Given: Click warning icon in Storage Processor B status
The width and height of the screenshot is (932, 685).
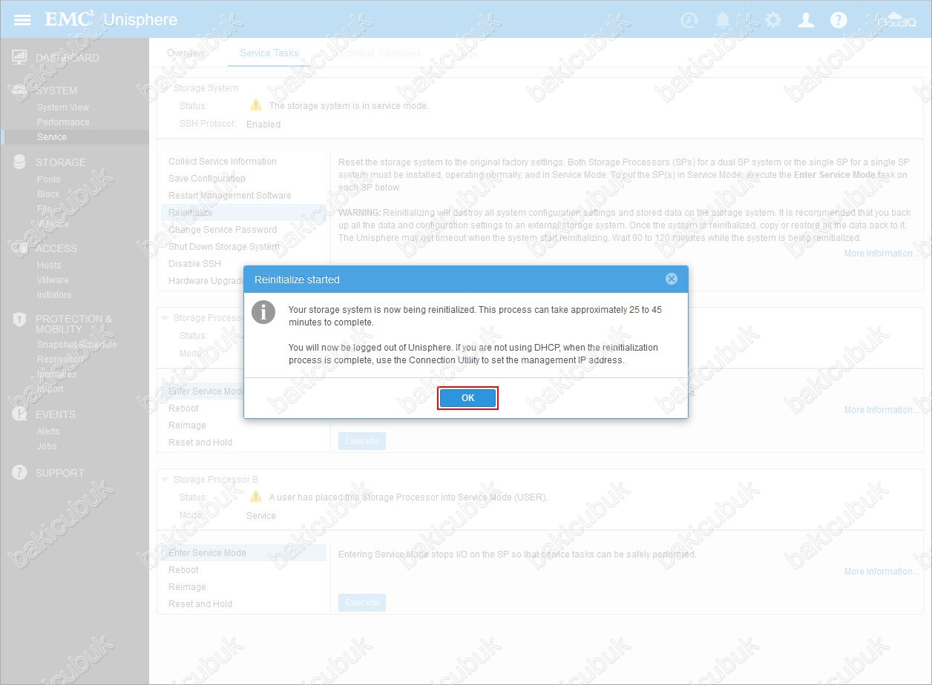Looking at the screenshot, I should point(256,497).
